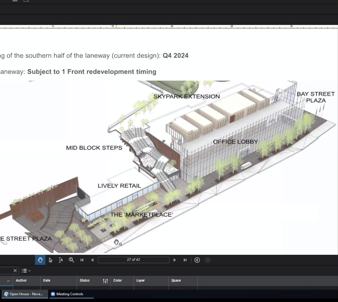Pick the Zoom magnifier tool
This screenshot has width=338, height=302.
coord(72,260)
